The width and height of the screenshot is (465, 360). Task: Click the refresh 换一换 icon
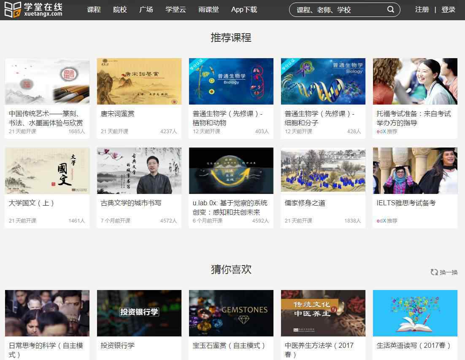(x=434, y=272)
